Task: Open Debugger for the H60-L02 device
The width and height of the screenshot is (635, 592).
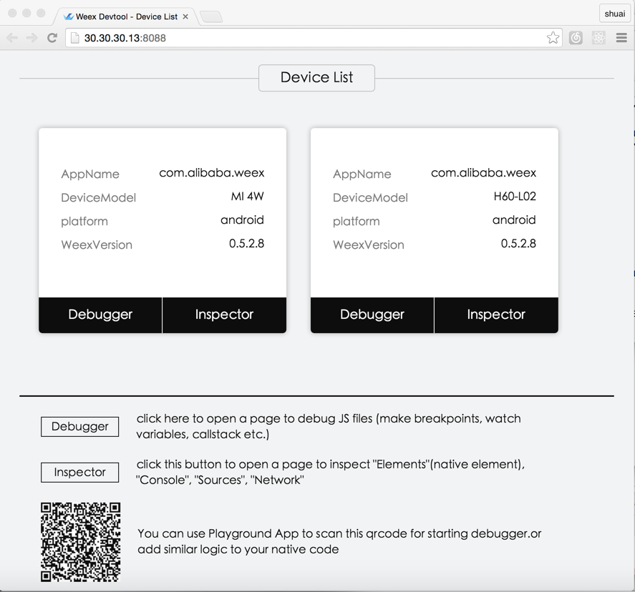Action: pyautogui.click(x=372, y=315)
